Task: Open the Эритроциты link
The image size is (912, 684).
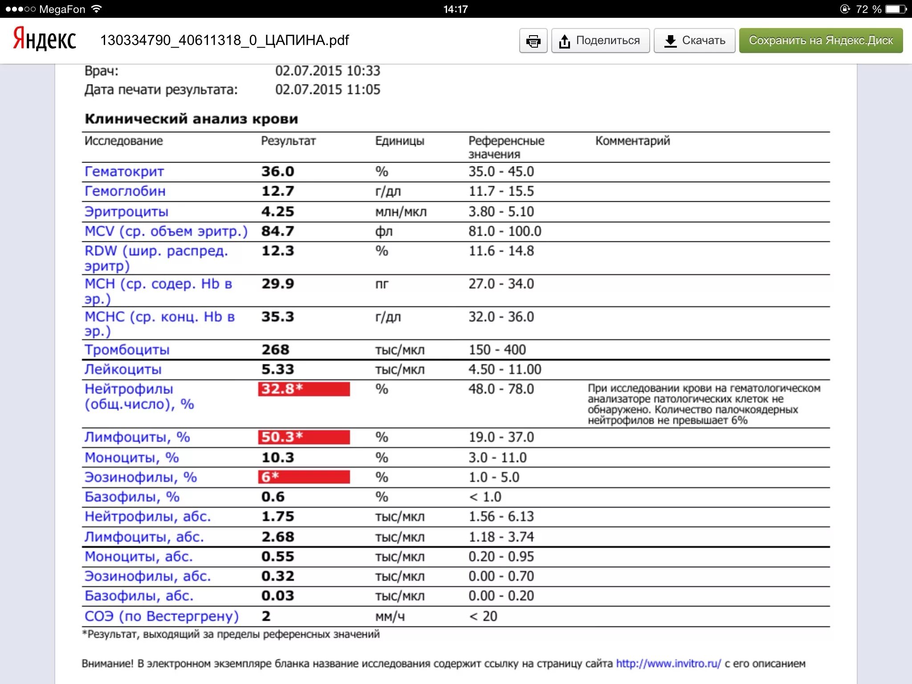Action: [126, 212]
